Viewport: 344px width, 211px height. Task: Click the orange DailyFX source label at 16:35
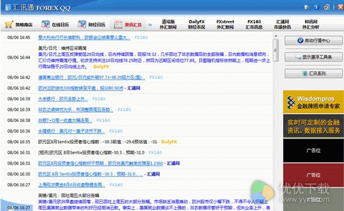(169, 142)
